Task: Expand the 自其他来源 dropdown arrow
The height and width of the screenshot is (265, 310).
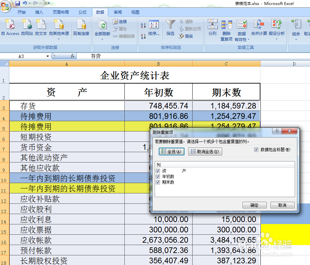Action: coord(59,39)
